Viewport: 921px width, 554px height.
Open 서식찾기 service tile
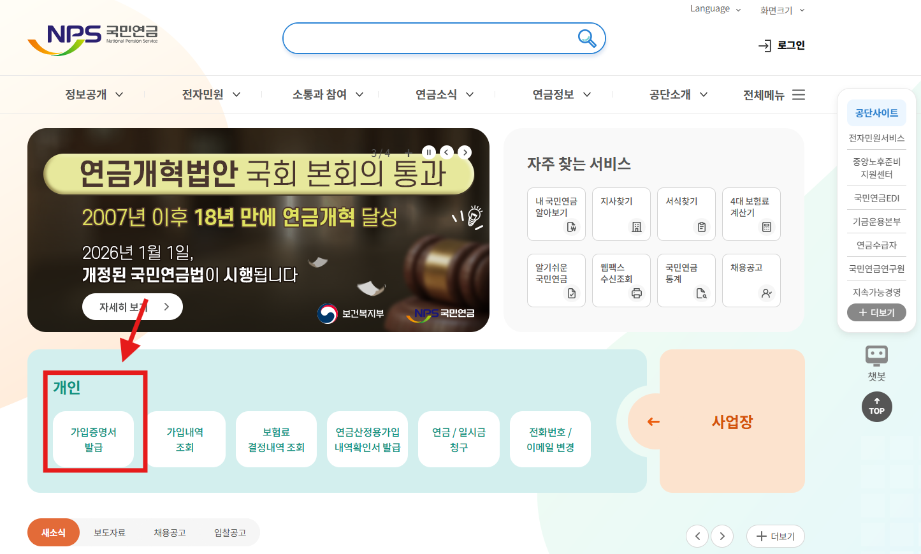pos(686,214)
